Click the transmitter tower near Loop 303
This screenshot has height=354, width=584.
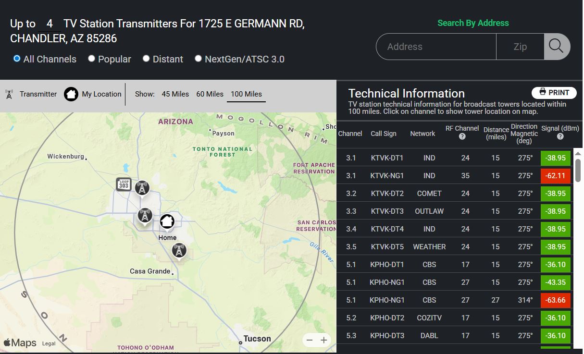point(141,188)
